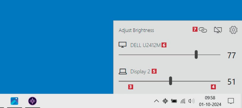Open the Wi-Fi network tray icon

183,101
